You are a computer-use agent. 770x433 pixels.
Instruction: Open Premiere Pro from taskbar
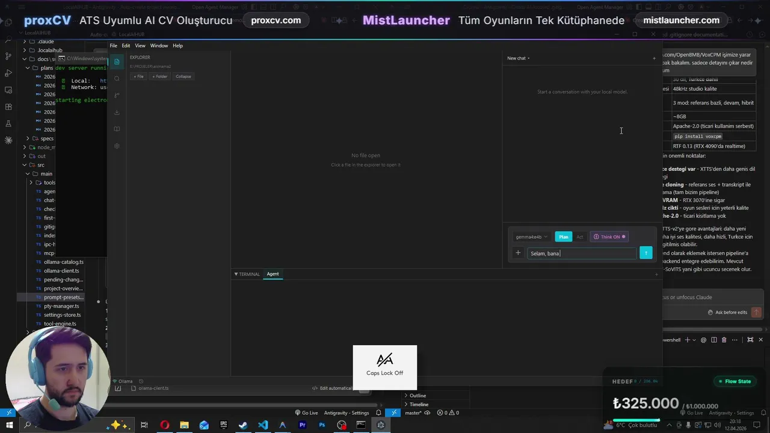click(x=303, y=425)
